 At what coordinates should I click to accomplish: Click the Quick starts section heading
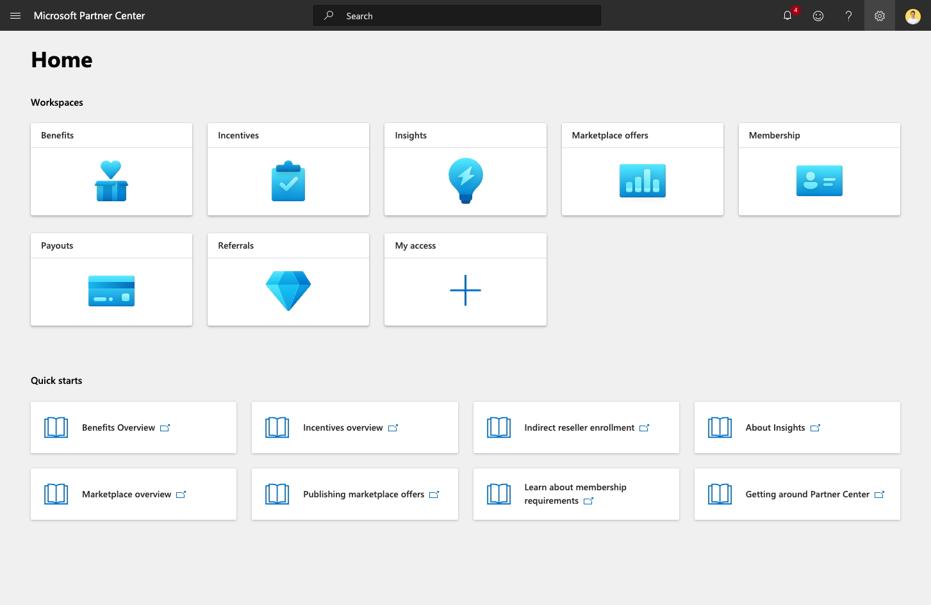click(56, 381)
